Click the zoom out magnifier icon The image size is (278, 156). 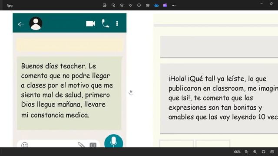246,152
